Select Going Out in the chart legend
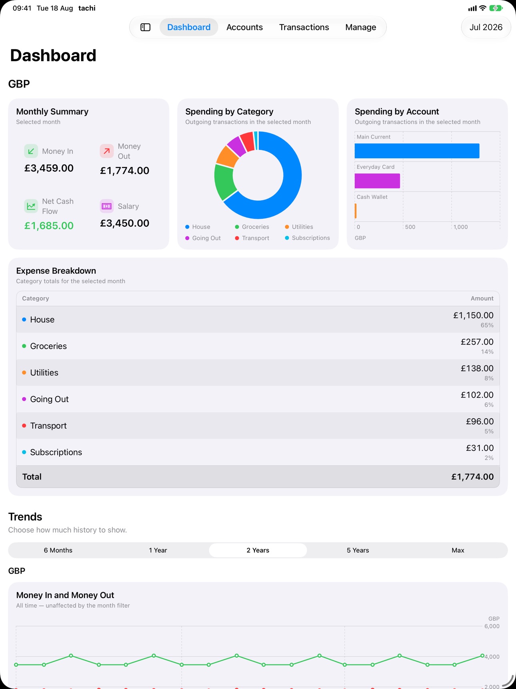 pos(203,238)
